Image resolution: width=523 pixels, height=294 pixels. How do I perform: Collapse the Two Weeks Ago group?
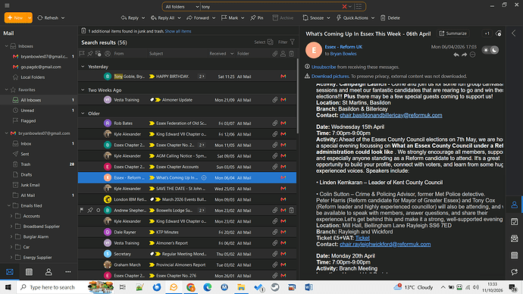83,90
